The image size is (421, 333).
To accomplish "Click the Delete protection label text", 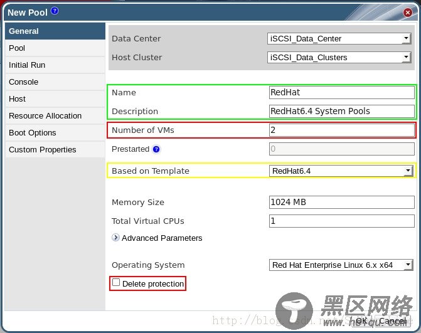I will pos(153,284).
